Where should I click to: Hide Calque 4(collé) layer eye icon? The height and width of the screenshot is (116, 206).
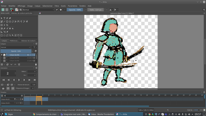[2, 55]
